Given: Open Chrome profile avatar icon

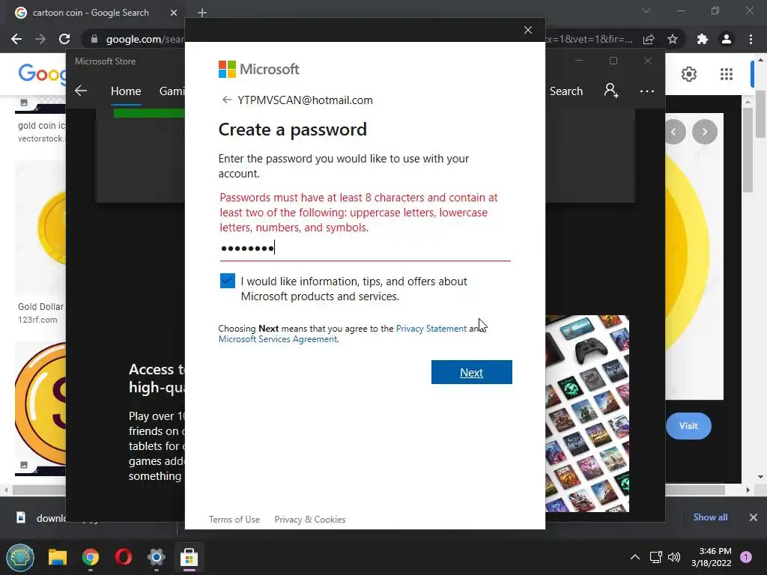Looking at the screenshot, I should pyautogui.click(x=727, y=39).
